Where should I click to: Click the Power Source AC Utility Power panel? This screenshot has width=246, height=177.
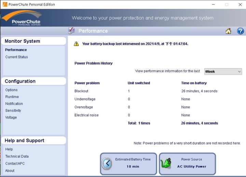(x=188, y=164)
